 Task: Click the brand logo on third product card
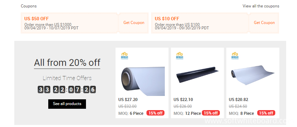click(235, 56)
